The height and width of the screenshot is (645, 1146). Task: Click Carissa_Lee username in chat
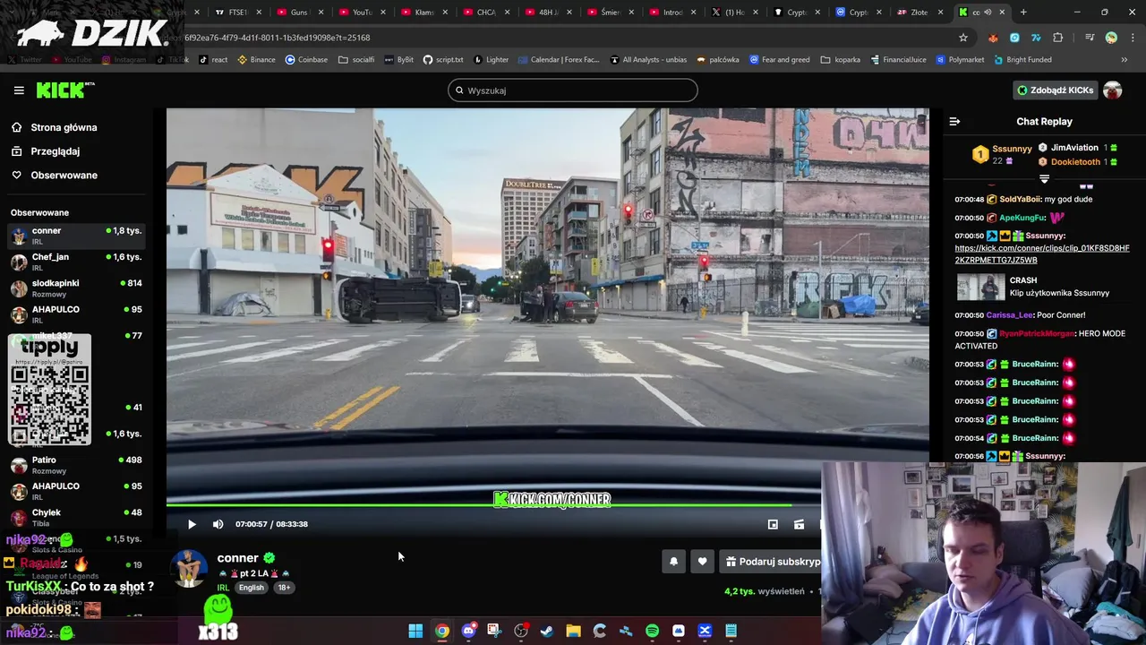[x=1008, y=315]
